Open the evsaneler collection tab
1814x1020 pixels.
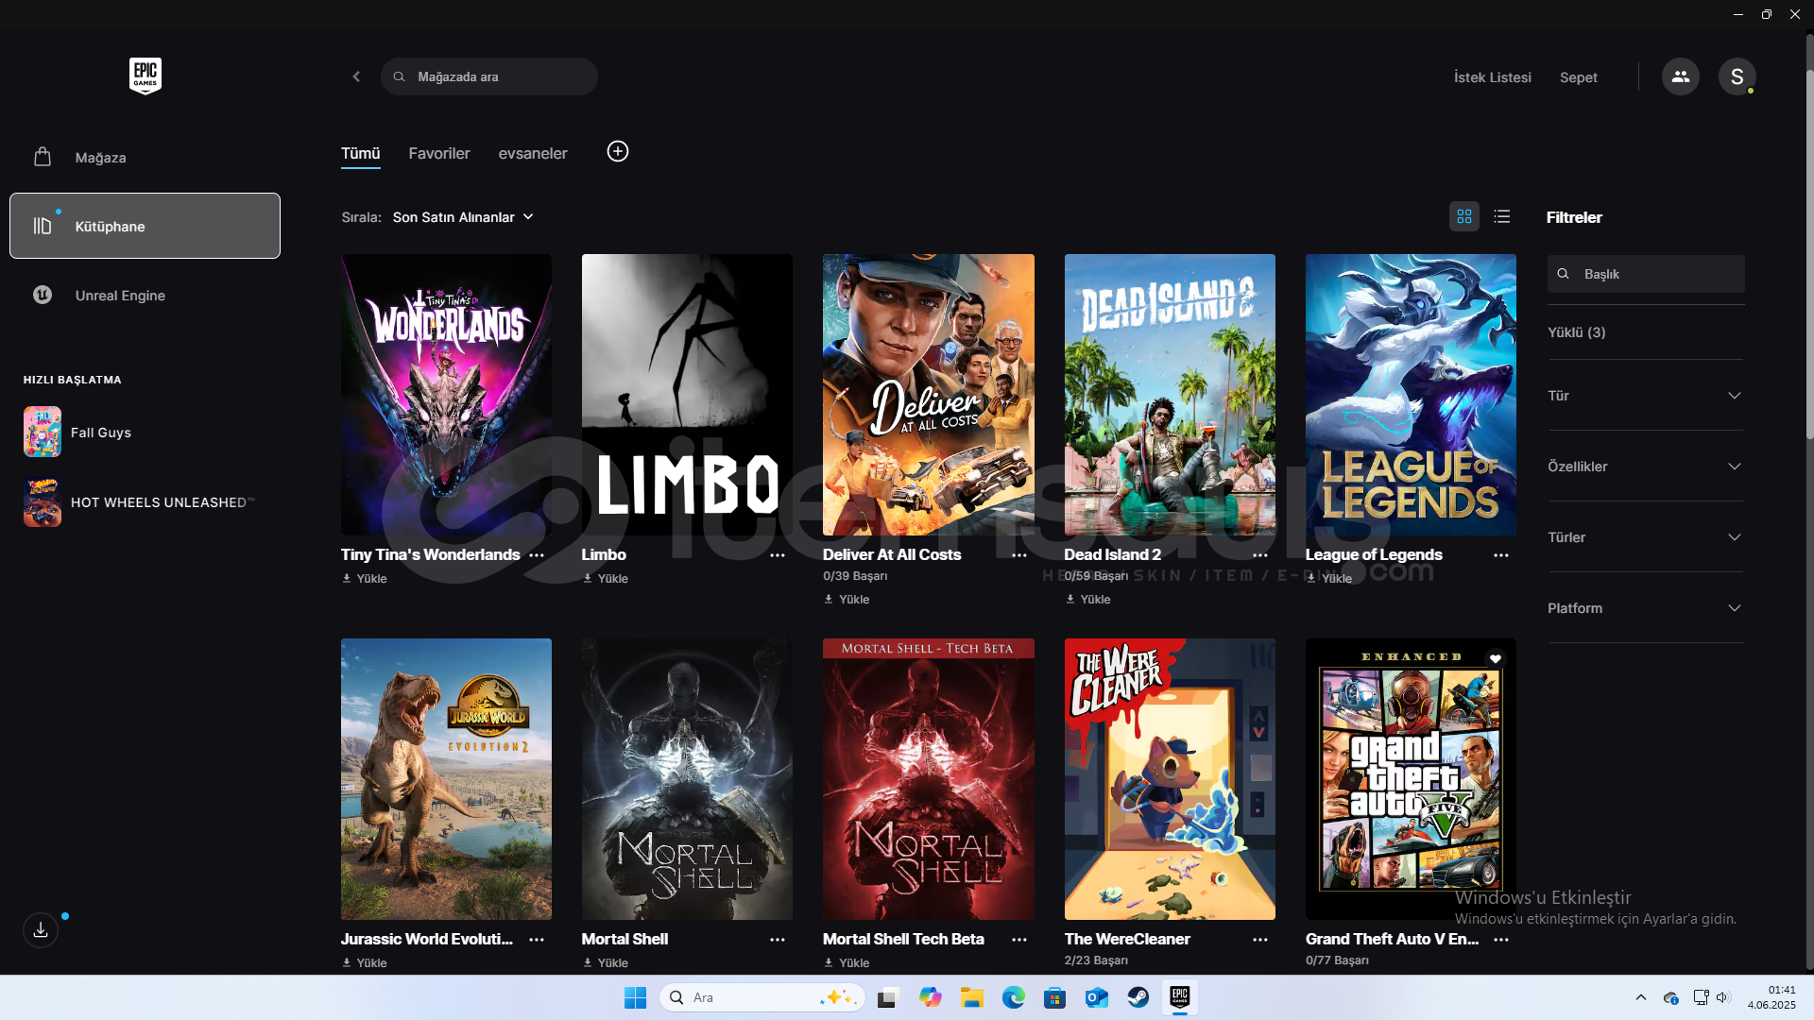pos(532,153)
